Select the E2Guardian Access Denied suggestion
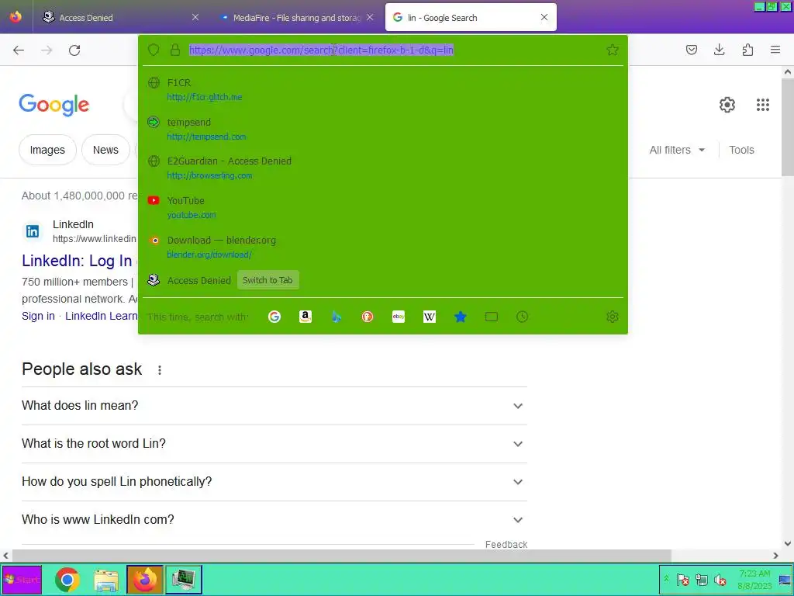794x596 pixels. tap(383, 168)
